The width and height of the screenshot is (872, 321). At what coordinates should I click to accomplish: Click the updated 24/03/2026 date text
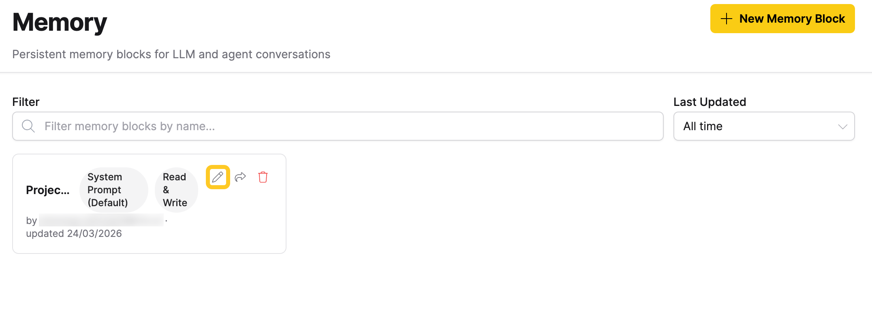(x=74, y=233)
